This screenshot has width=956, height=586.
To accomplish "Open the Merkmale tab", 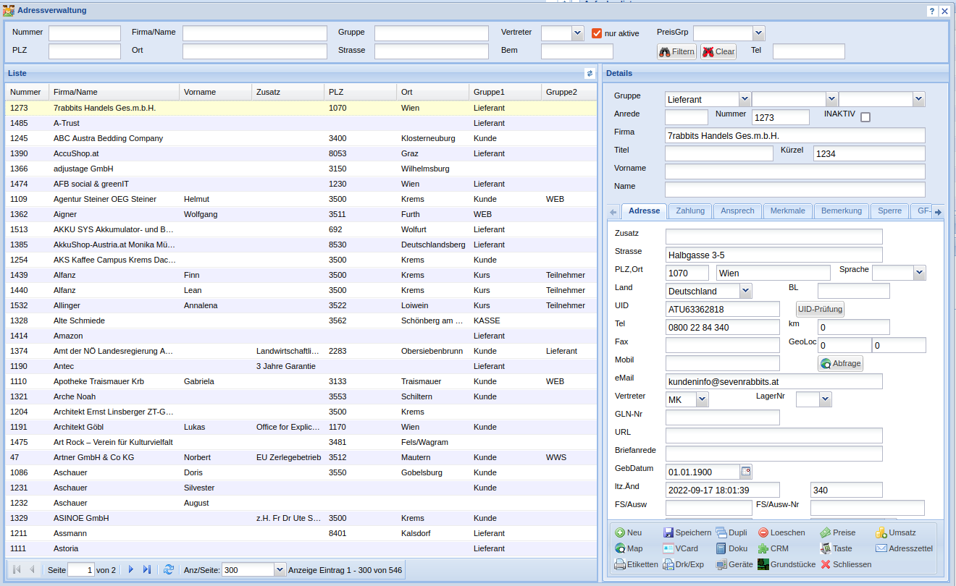I will (x=787, y=211).
